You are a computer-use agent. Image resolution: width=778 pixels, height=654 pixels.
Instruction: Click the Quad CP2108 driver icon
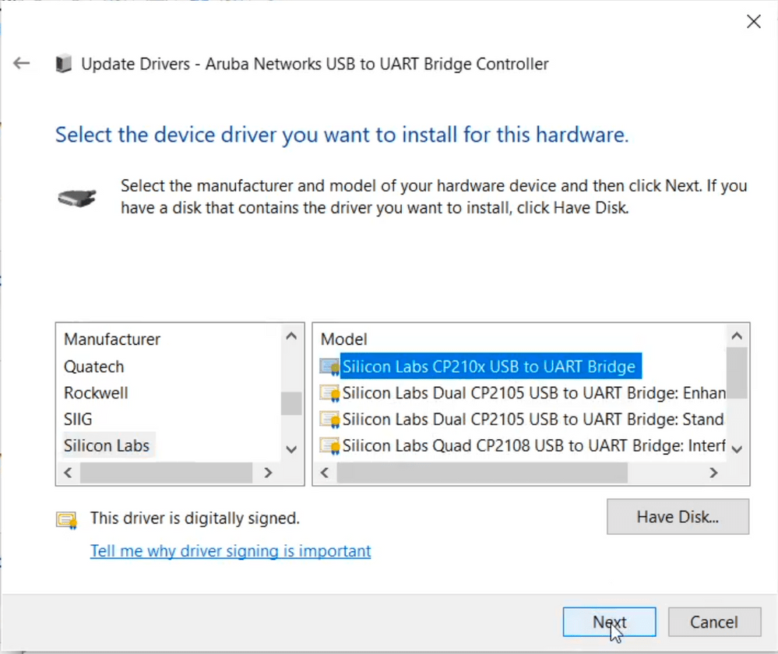point(330,445)
